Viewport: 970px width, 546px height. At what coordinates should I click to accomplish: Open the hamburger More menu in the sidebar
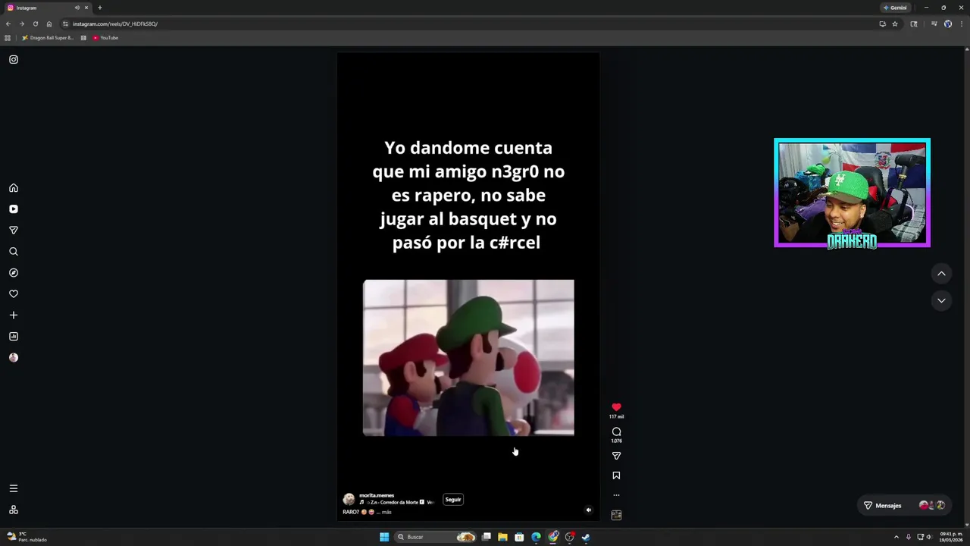pyautogui.click(x=14, y=489)
